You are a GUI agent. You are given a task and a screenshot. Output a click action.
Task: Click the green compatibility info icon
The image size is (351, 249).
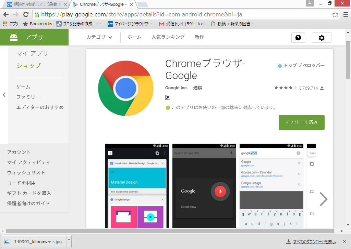(x=168, y=108)
